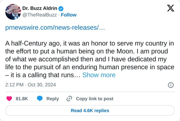Open the @TheRealBuzz handle
Viewport: 180px width, 121px height.
point(40,15)
